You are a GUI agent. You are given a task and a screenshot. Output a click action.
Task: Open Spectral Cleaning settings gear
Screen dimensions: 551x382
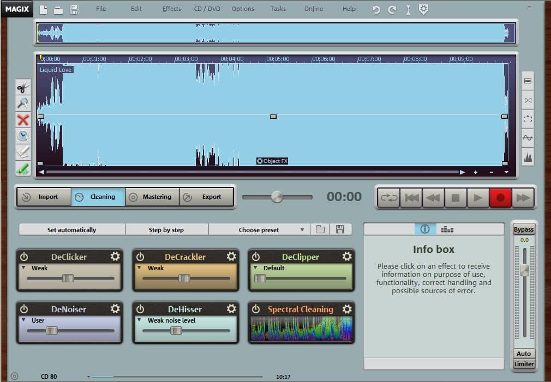click(347, 309)
